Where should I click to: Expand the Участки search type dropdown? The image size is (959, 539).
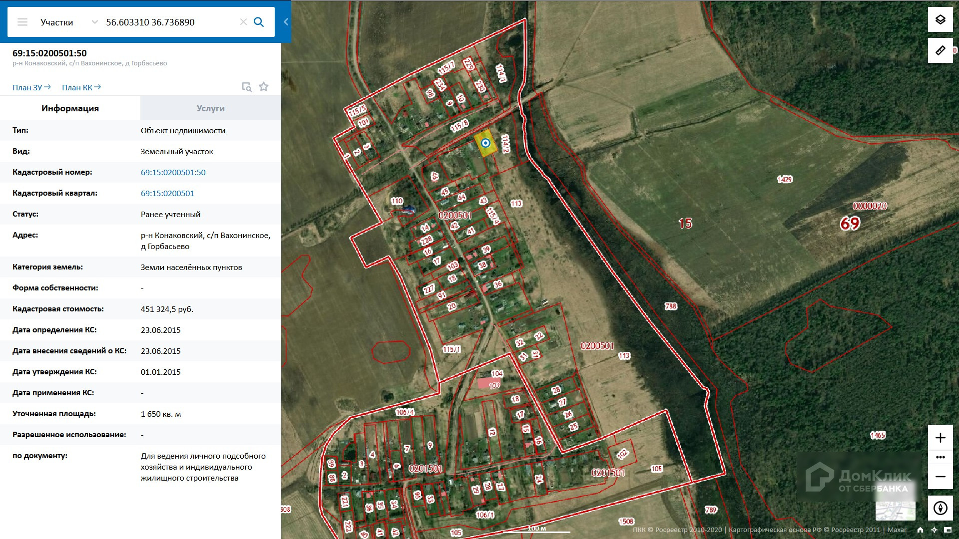pos(94,22)
